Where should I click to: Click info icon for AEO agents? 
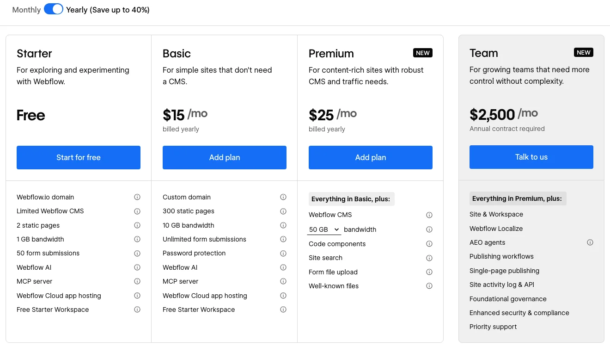(x=590, y=242)
